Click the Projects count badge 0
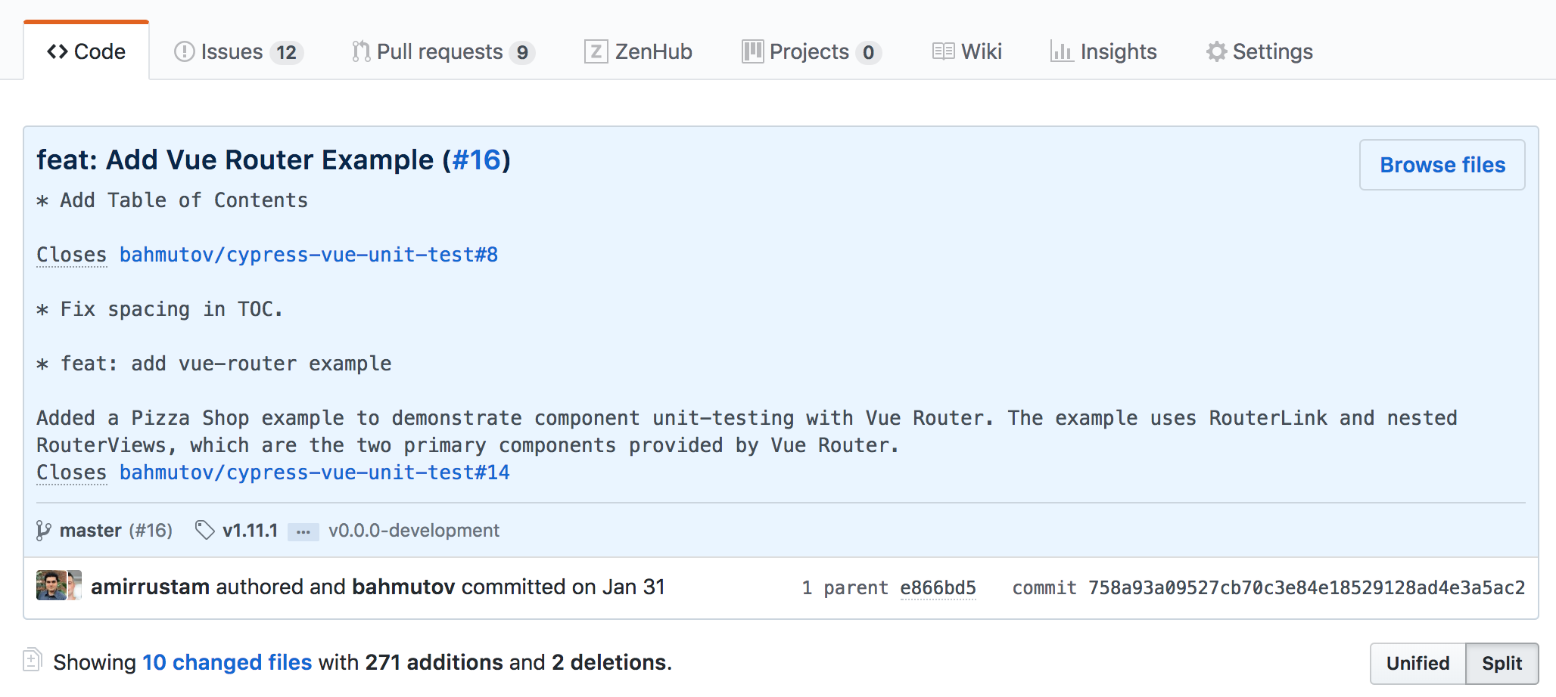The height and width of the screenshot is (697, 1556). coord(869,52)
